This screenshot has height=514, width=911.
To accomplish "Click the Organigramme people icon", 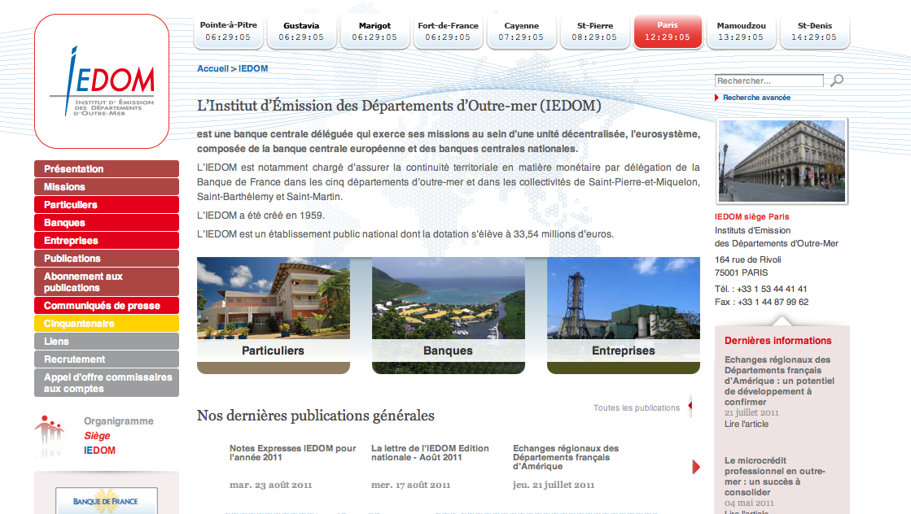I will pos(49,435).
